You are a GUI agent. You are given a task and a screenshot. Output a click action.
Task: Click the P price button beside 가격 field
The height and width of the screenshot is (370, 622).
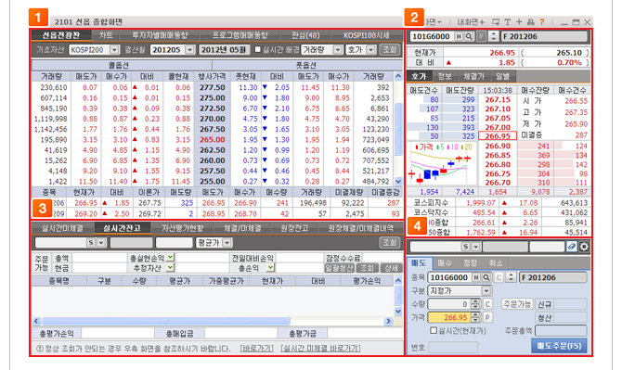point(487,317)
